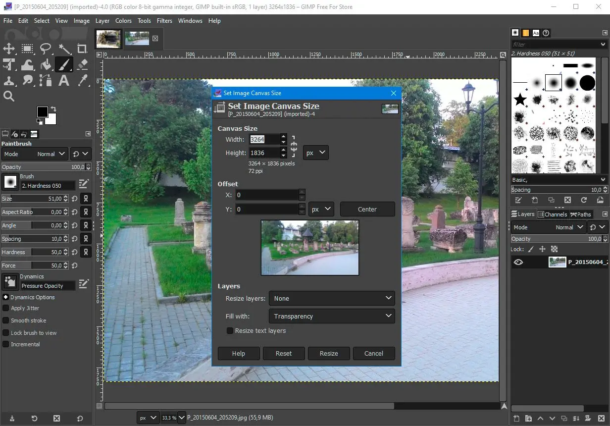Lower the layer with down arrow
610x426 pixels.
[x=552, y=419]
